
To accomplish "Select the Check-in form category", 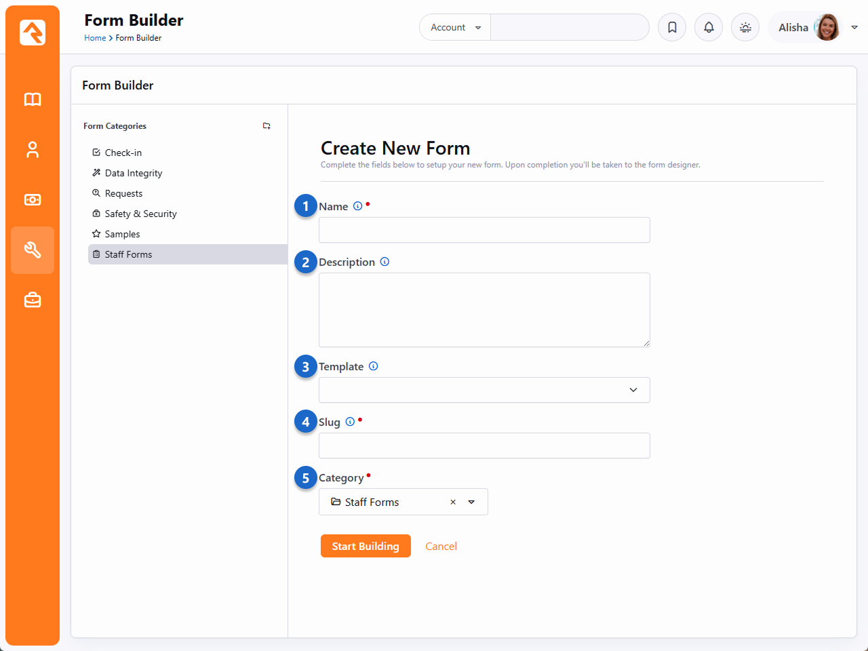I will pos(123,153).
